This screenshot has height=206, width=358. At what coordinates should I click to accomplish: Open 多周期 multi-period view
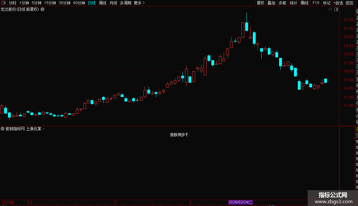click(x=125, y=3)
